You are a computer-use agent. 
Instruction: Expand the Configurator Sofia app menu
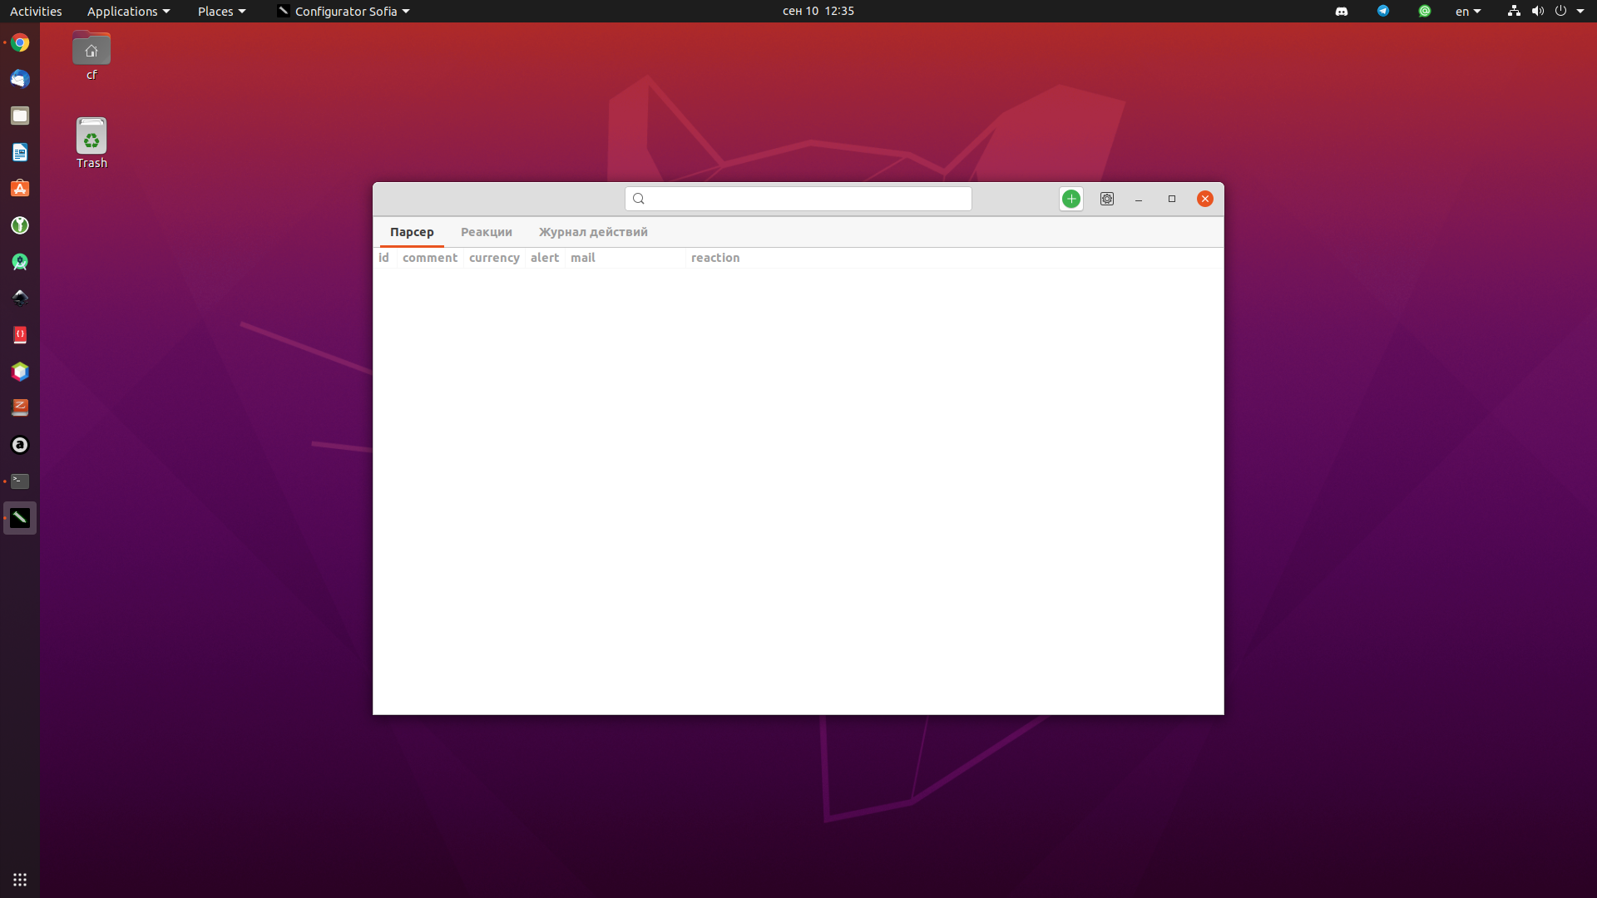344,11
